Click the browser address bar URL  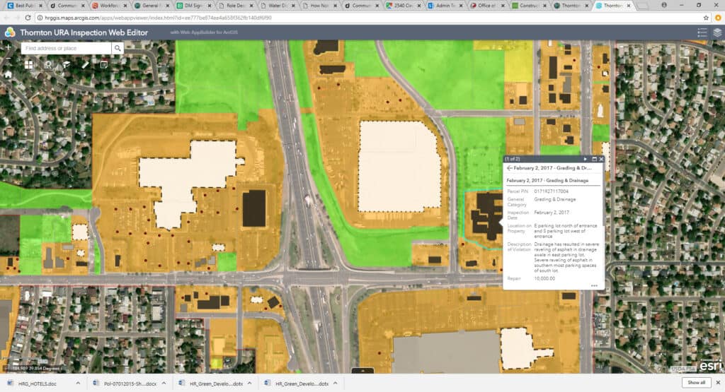point(212,17)
